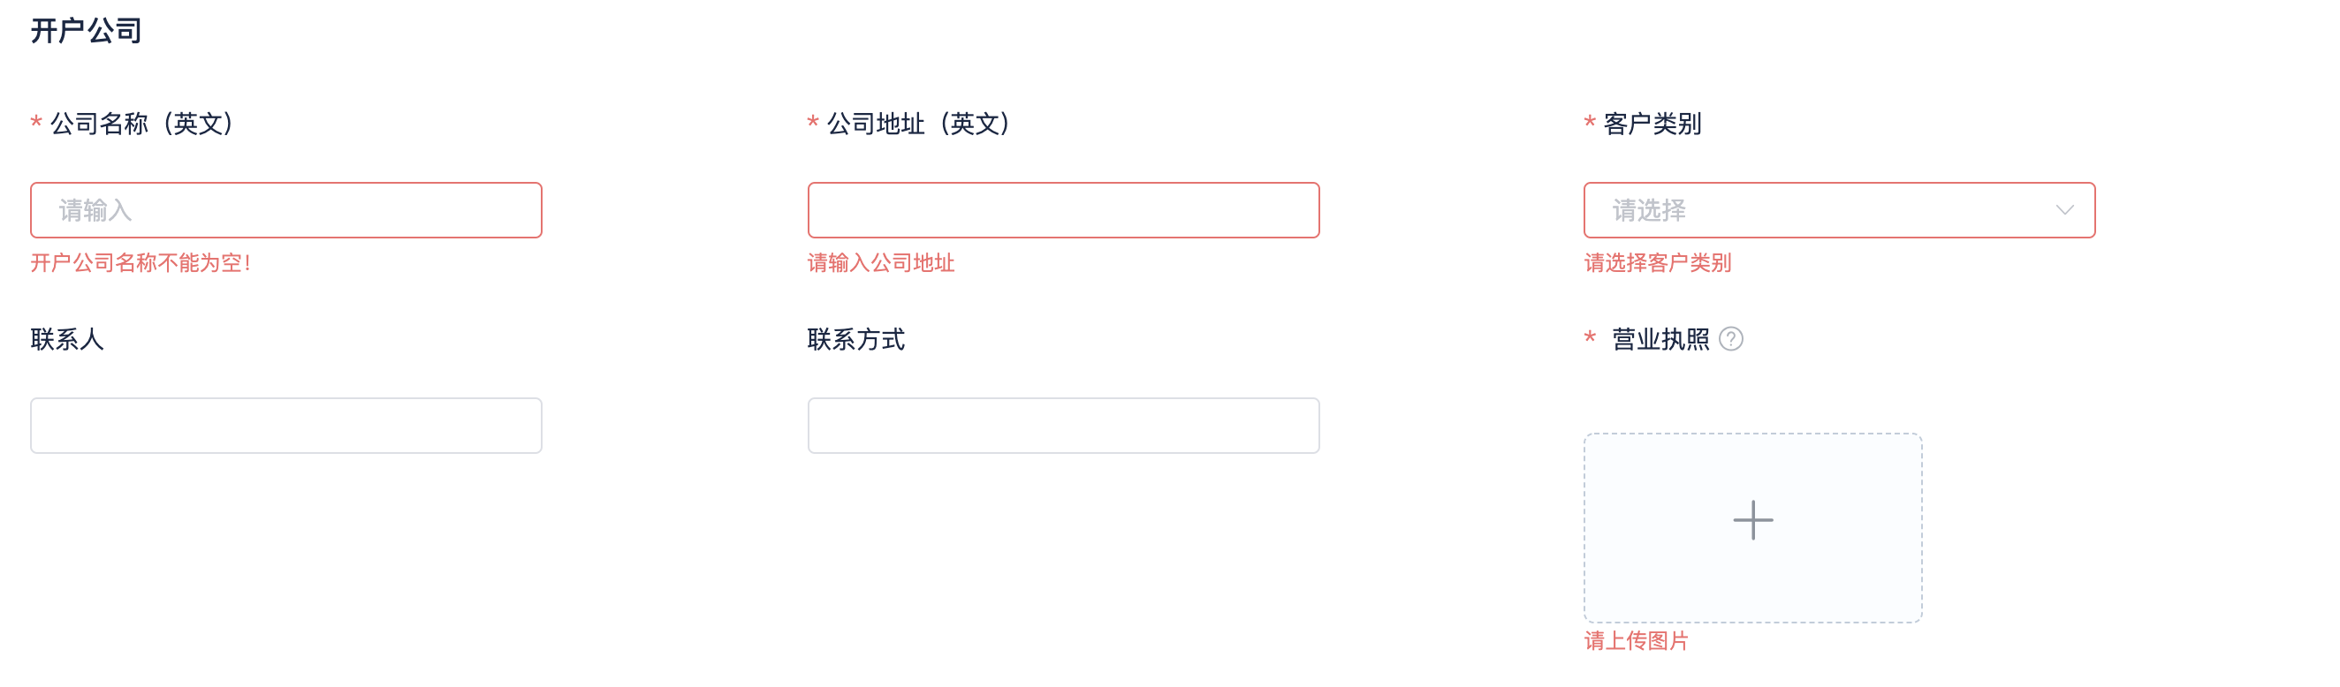2340x687 pixels.
Task: Click the error message 开户公司名称不能为空!
Action: [141, 263]
